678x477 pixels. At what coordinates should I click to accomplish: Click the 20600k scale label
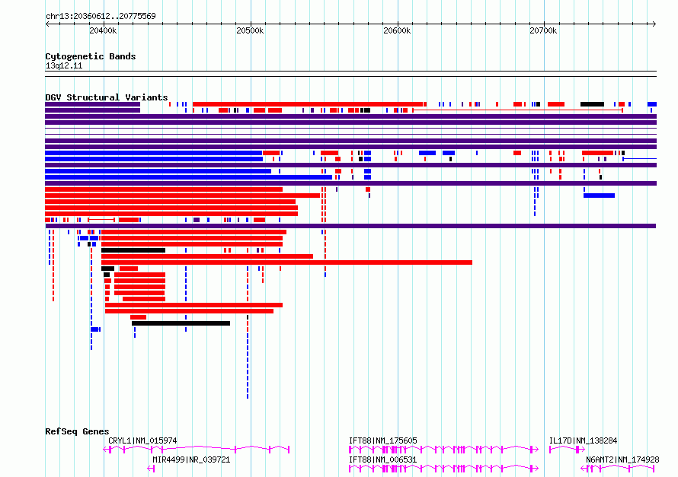point(397,30)
